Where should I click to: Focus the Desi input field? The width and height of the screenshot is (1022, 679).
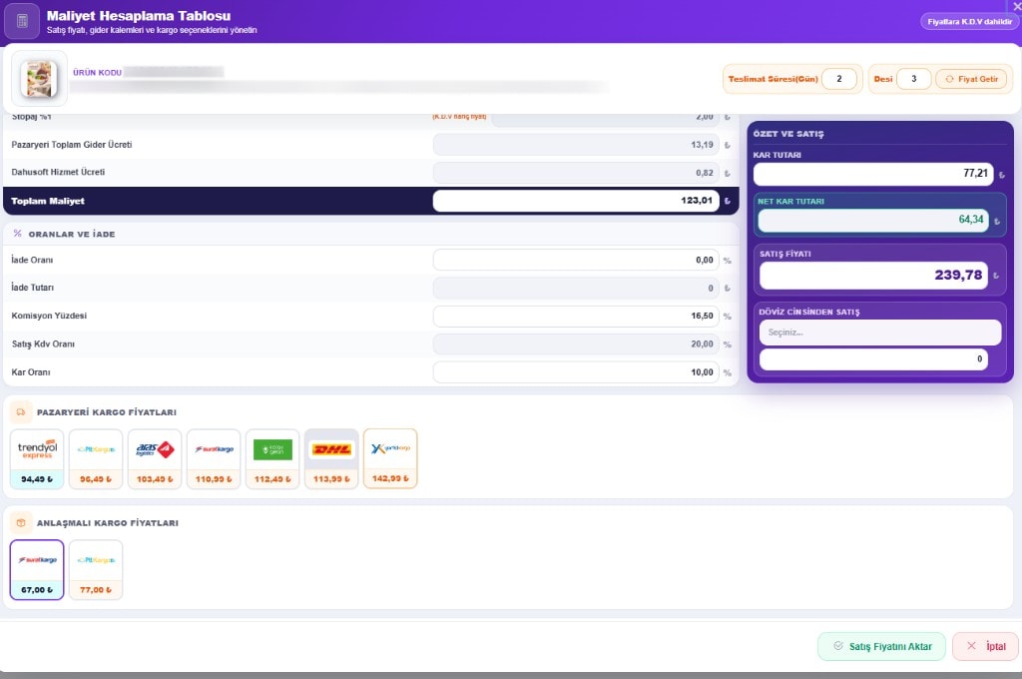(x=914, y=79)
